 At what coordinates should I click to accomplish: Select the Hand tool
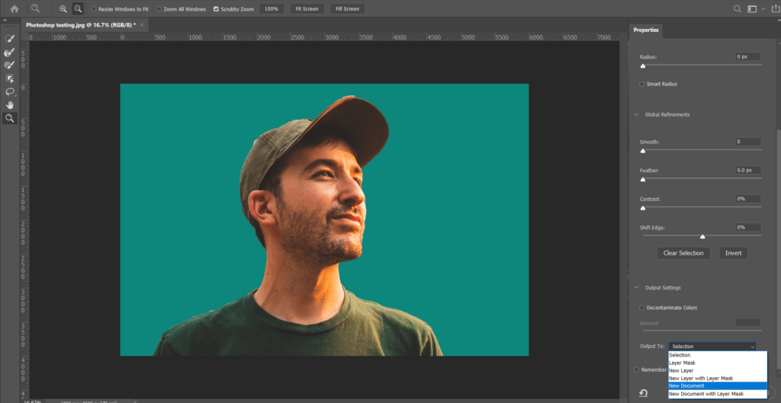click(x=9, y=105)
